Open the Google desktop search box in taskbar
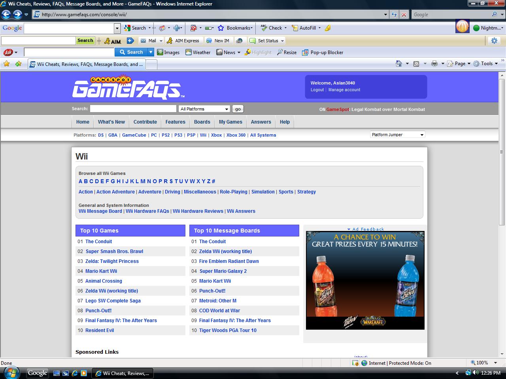Viewport: 506px width, 379px height. coord(38,373)
